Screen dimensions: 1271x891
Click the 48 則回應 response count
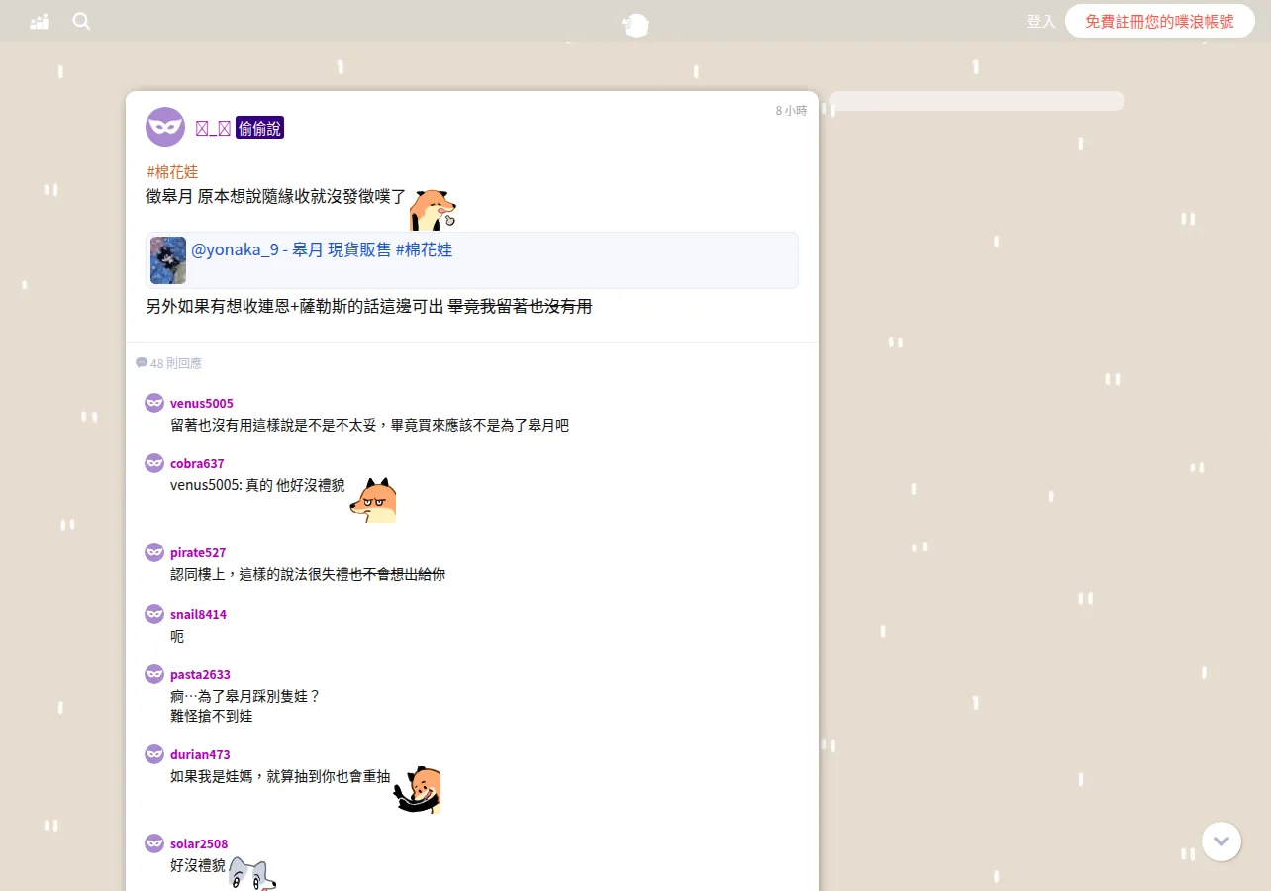[176, 363]
